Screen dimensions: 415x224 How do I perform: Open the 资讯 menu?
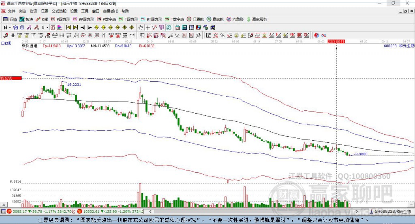click(x=33, y=11)
